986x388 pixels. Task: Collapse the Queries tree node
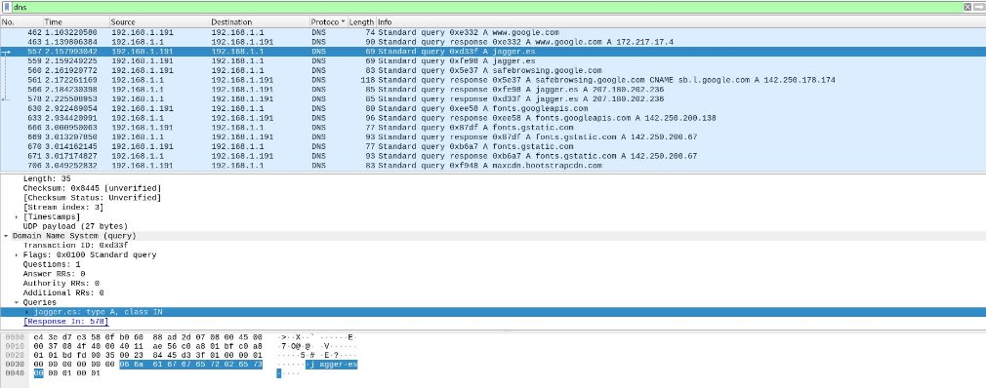[17, 302]
